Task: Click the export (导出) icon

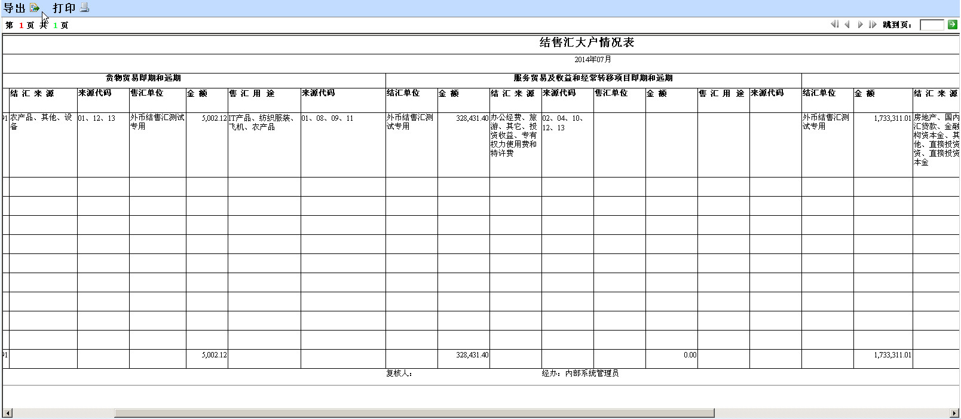Action: [x=35, y=8]
